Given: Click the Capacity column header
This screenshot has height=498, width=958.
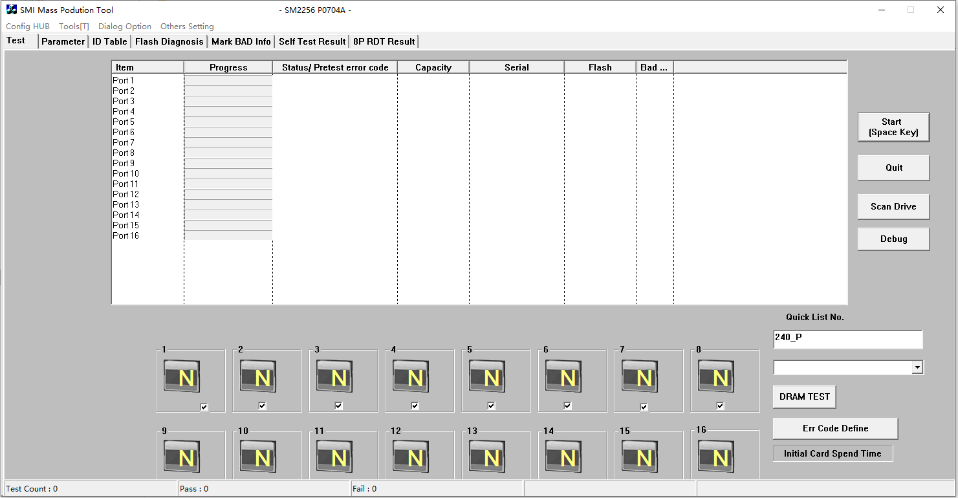Looking at the screenshot, I should [433, 67].
